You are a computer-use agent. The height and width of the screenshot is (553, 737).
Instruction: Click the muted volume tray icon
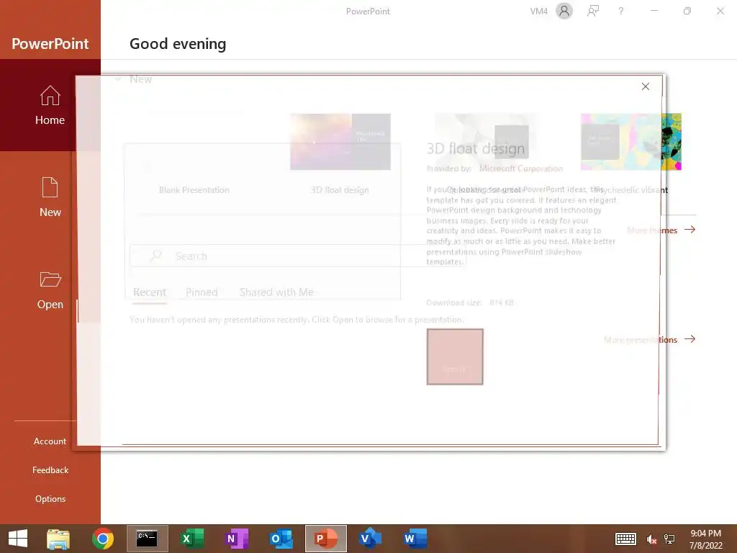point(651,539)
